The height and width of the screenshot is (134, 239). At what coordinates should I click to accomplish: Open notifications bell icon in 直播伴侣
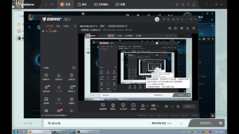188,28
